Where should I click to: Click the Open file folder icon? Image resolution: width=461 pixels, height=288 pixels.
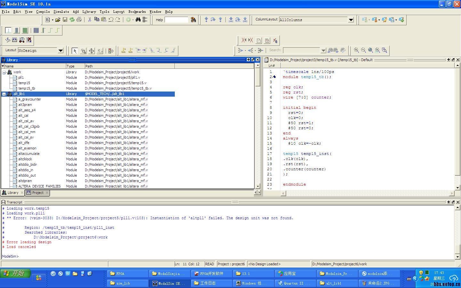58,20
